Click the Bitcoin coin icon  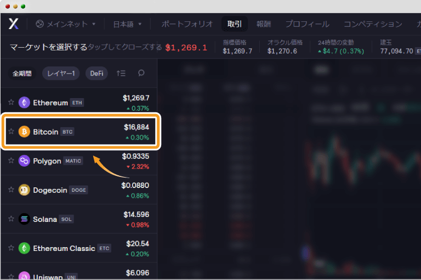coord(24,132)
